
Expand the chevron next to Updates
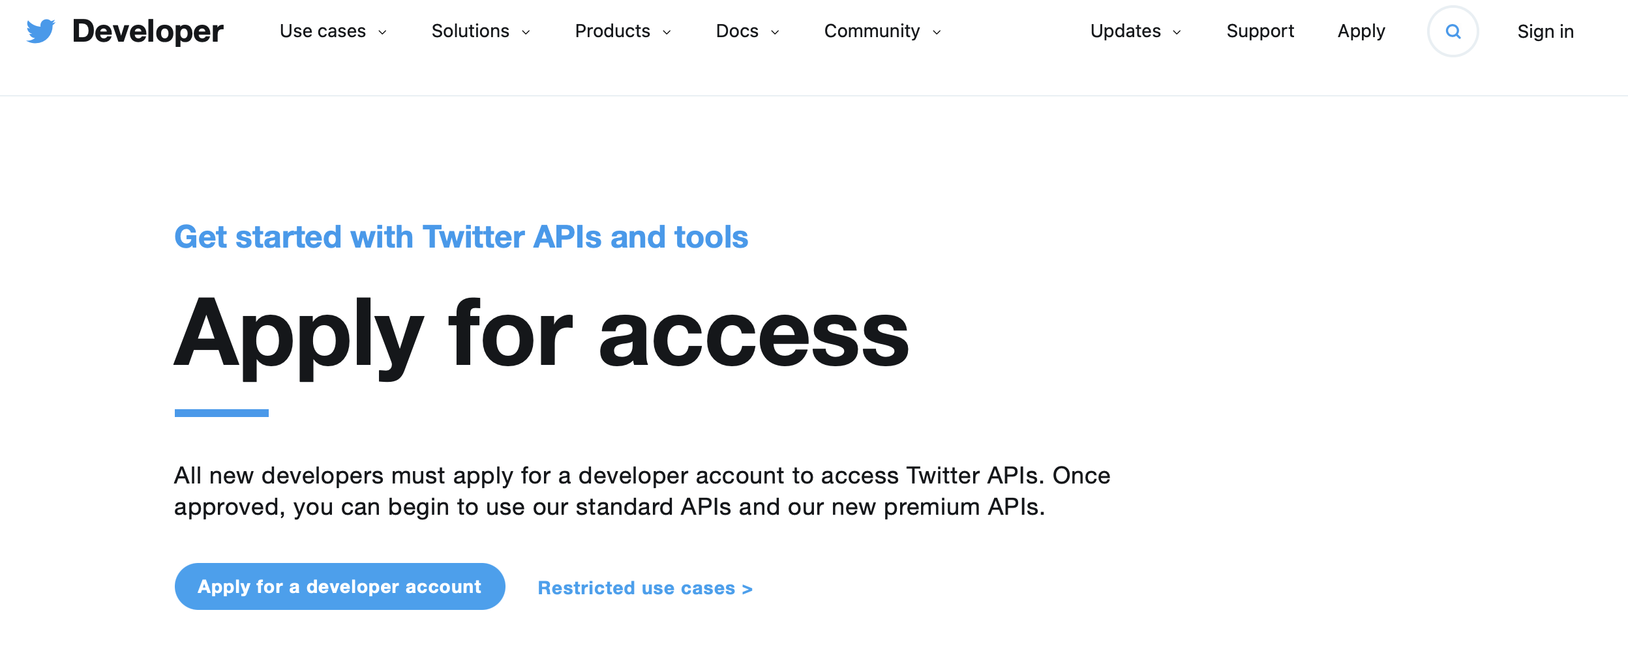(x=1177, y=33)
